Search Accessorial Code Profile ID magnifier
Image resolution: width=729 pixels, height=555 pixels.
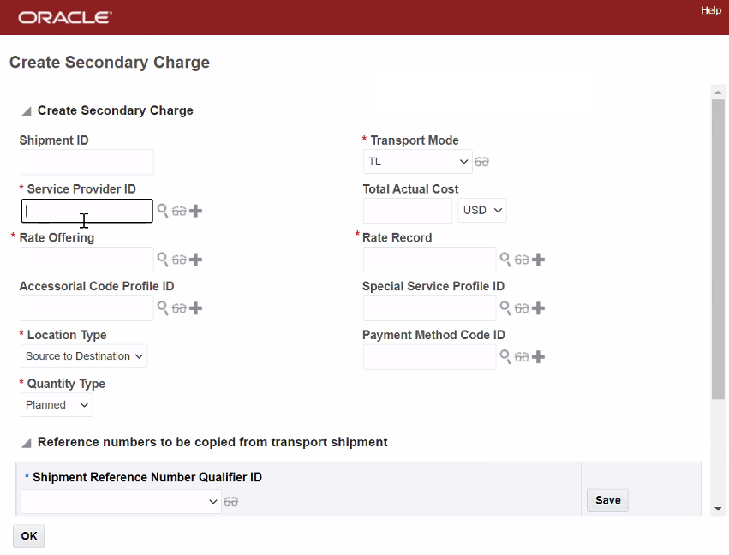coord(162,308)
